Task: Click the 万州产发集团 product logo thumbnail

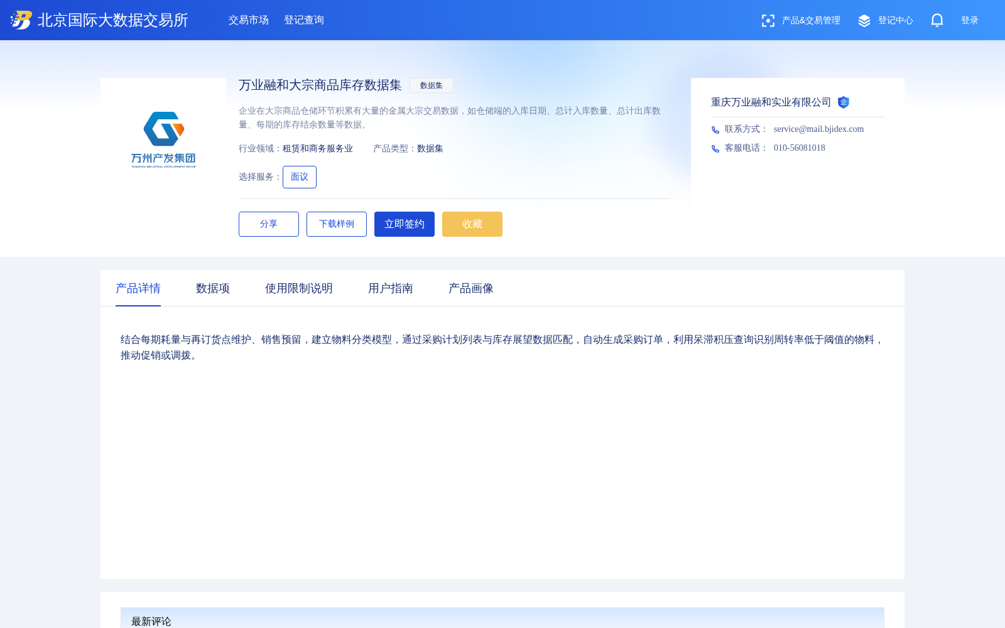Action: pos(163,140)
